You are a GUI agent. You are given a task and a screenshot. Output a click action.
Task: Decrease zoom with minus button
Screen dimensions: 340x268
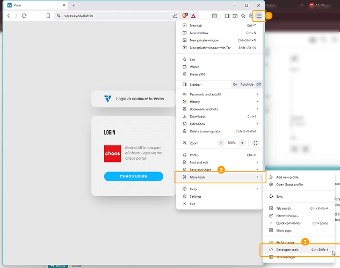click(221, 143)
